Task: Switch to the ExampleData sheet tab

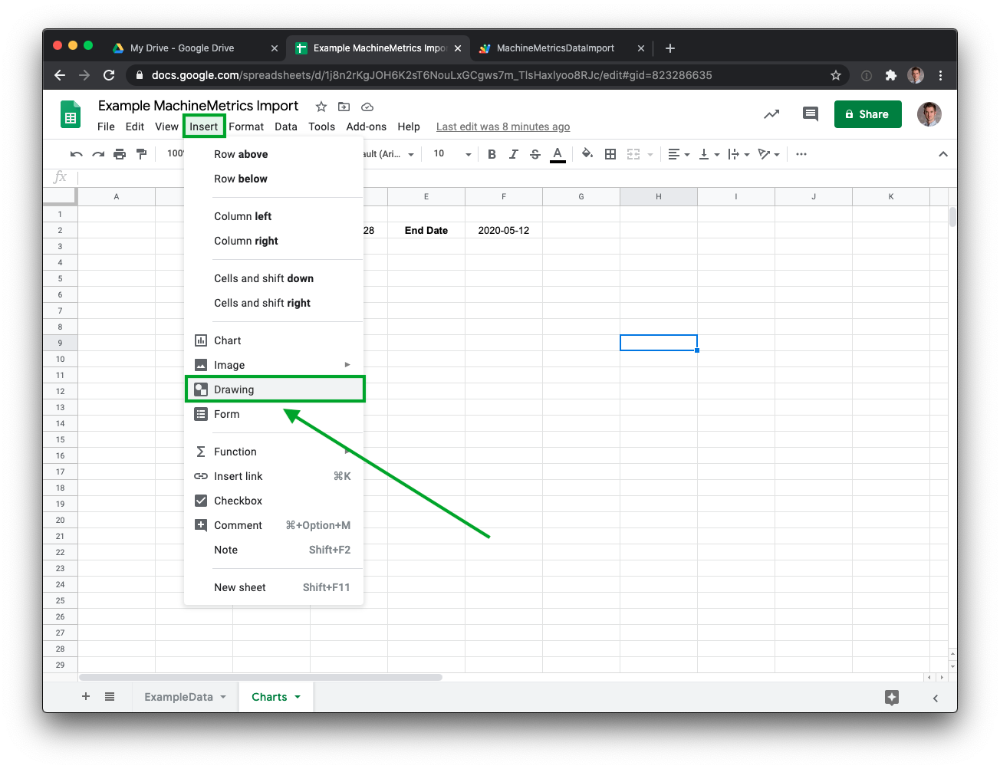Action: 178,697
